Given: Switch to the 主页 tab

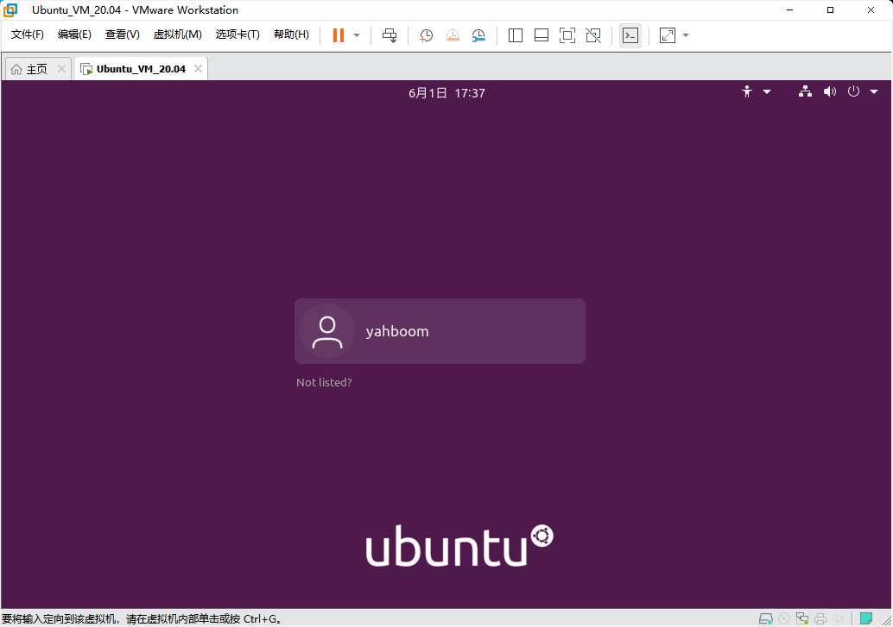Looking at the screenshot, I should pos(38,69).
